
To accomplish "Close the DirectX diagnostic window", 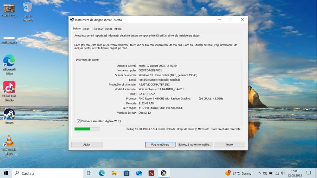I will tap(243, 20).
